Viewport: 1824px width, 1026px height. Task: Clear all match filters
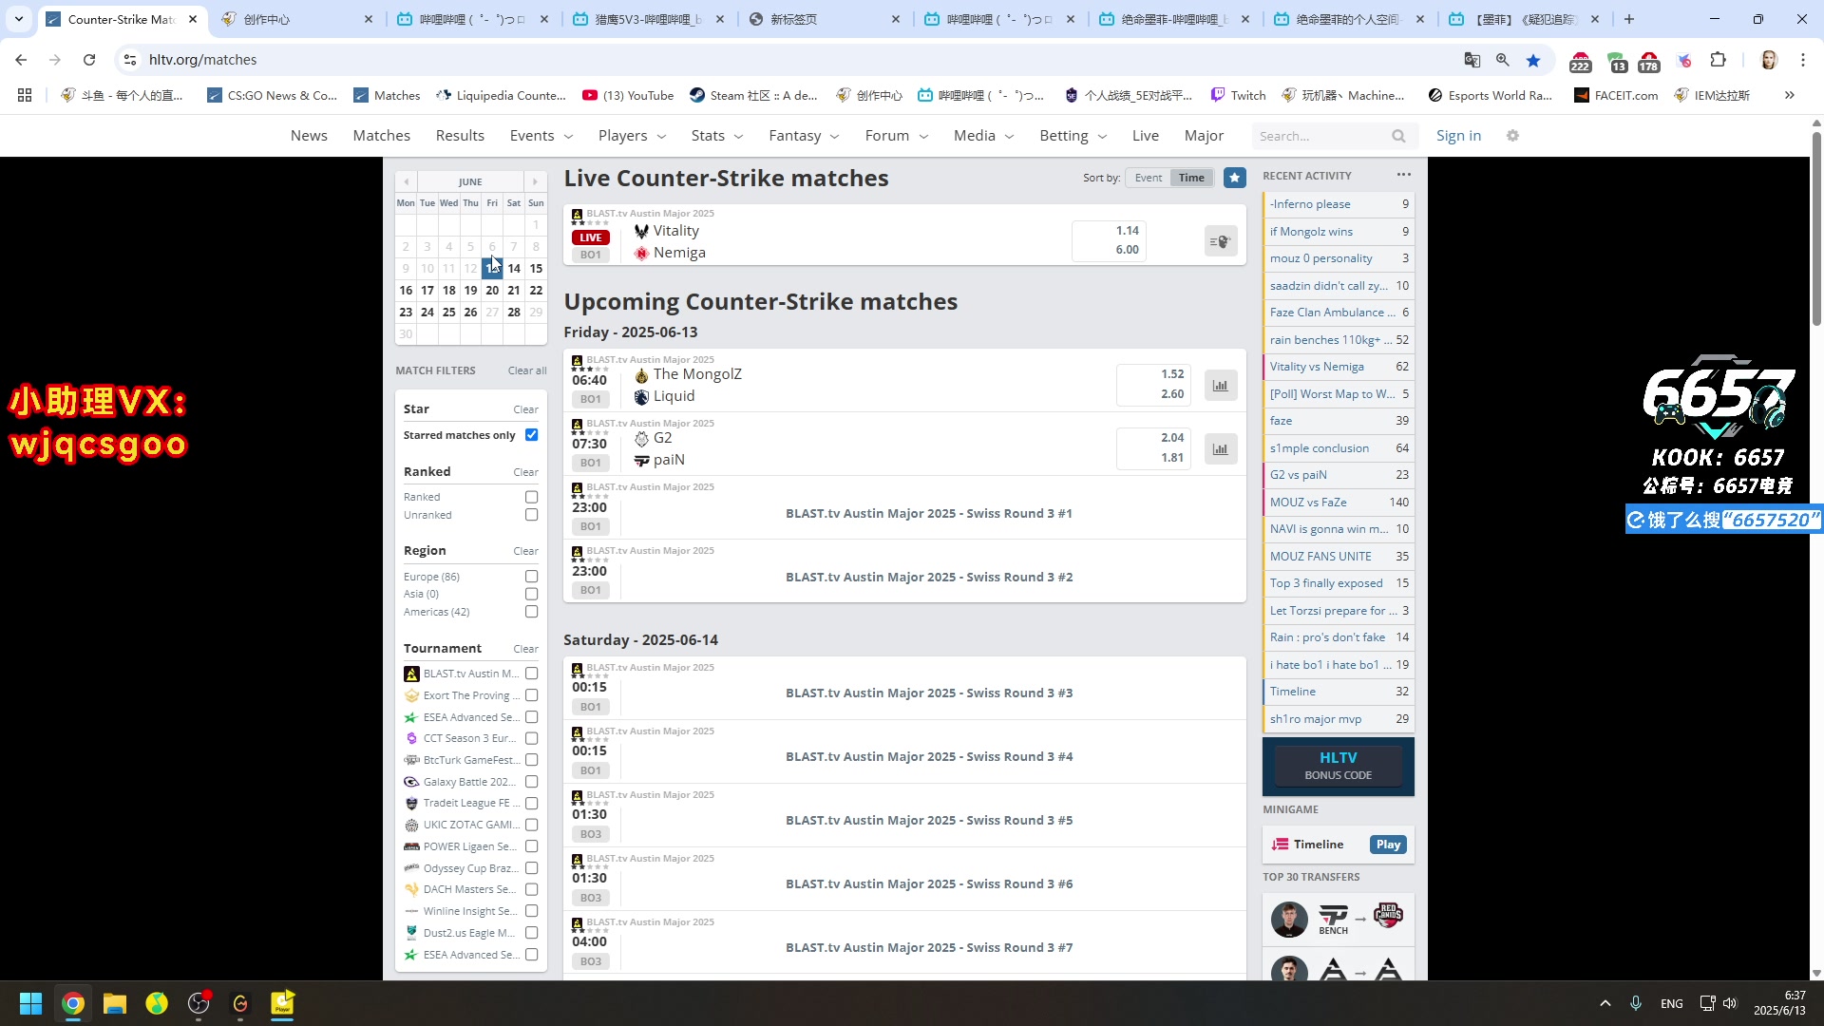pos(527,370)
